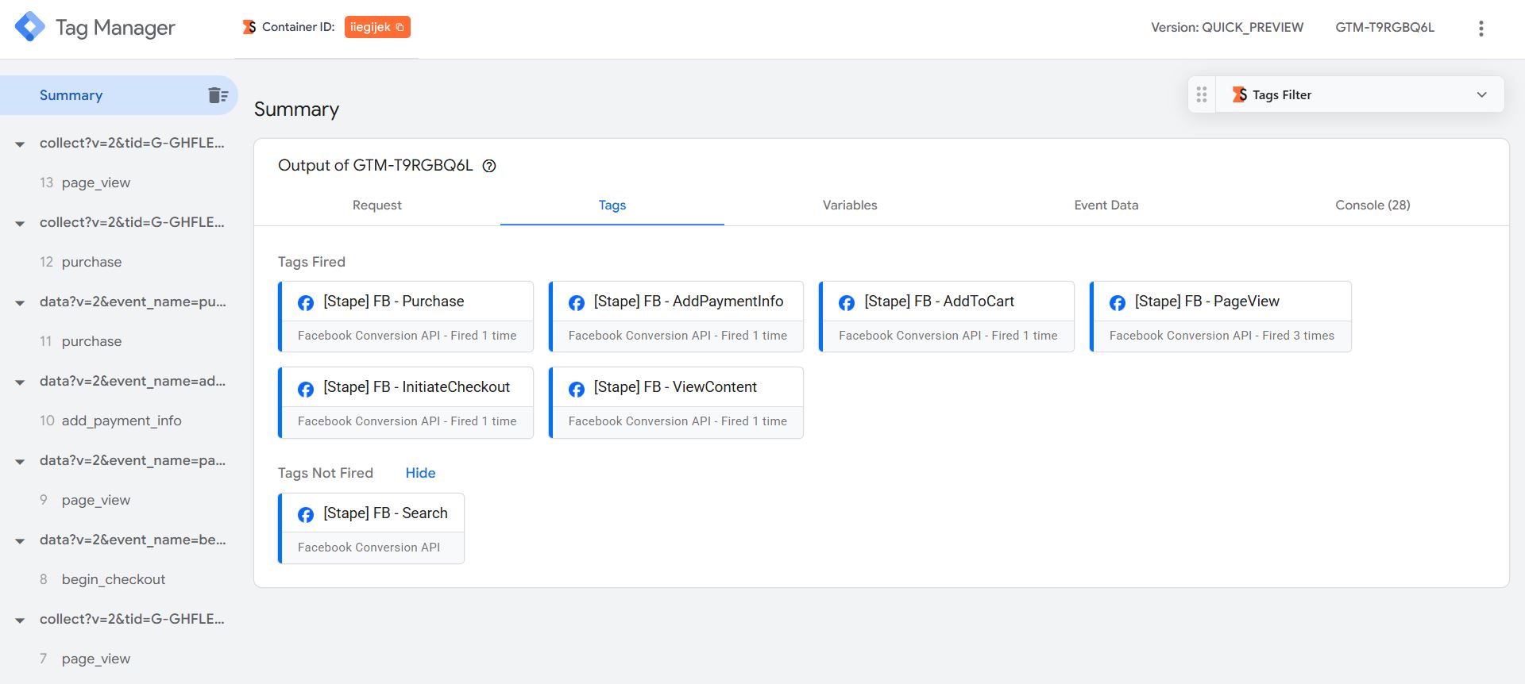Screen dimensions: 1525x684
Task: Select event 10 add_payment_info
Action: 110,421
